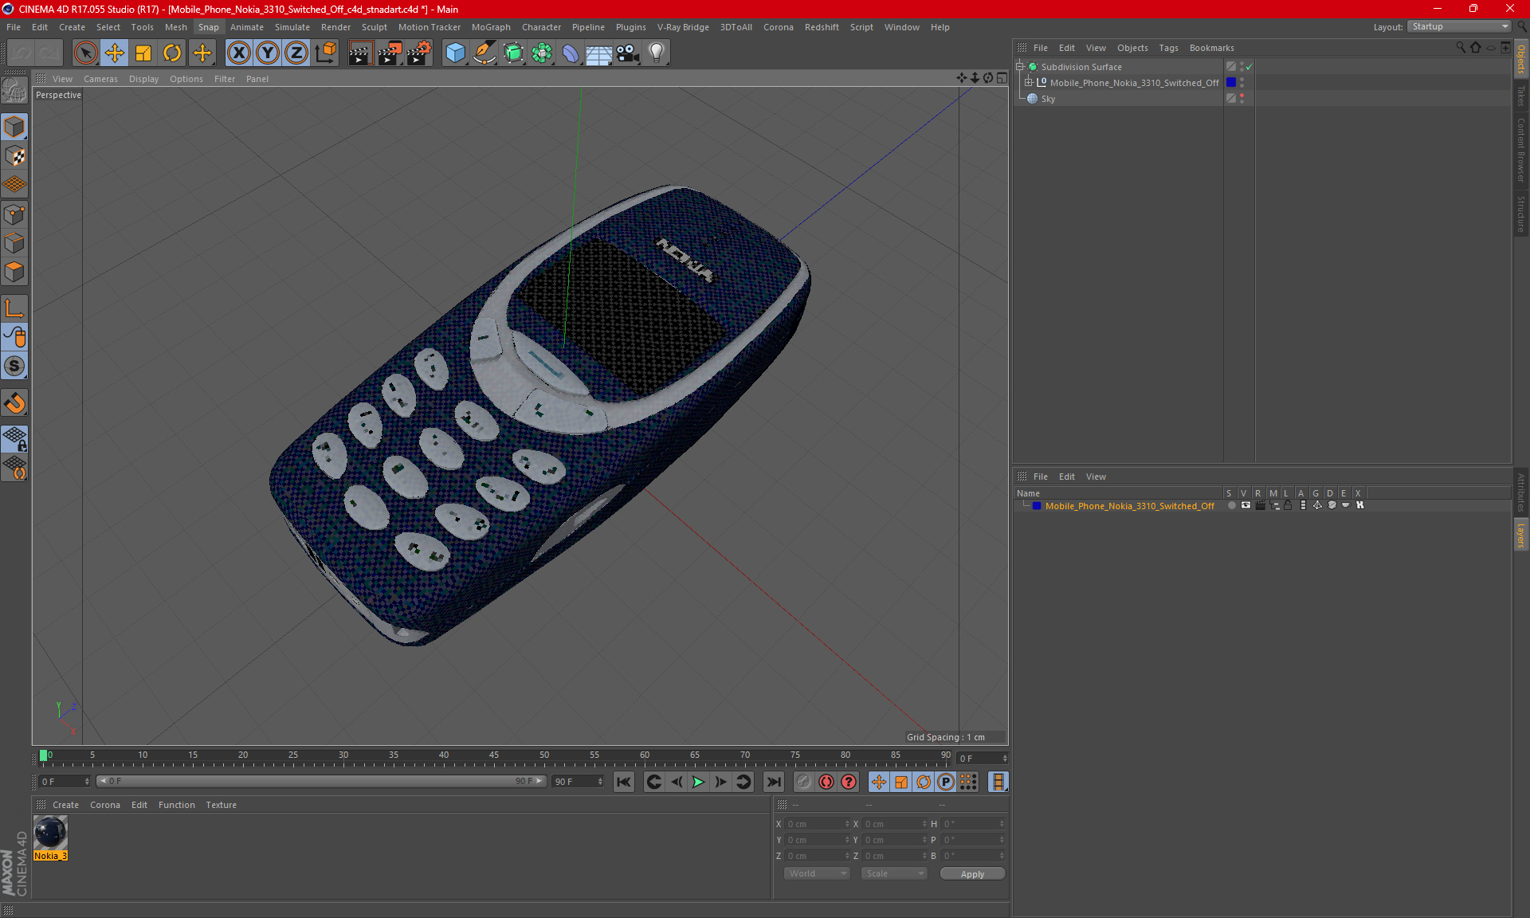Select the Live Selection tool
This screenshot has height=918, width=1530.
[85, 53]
